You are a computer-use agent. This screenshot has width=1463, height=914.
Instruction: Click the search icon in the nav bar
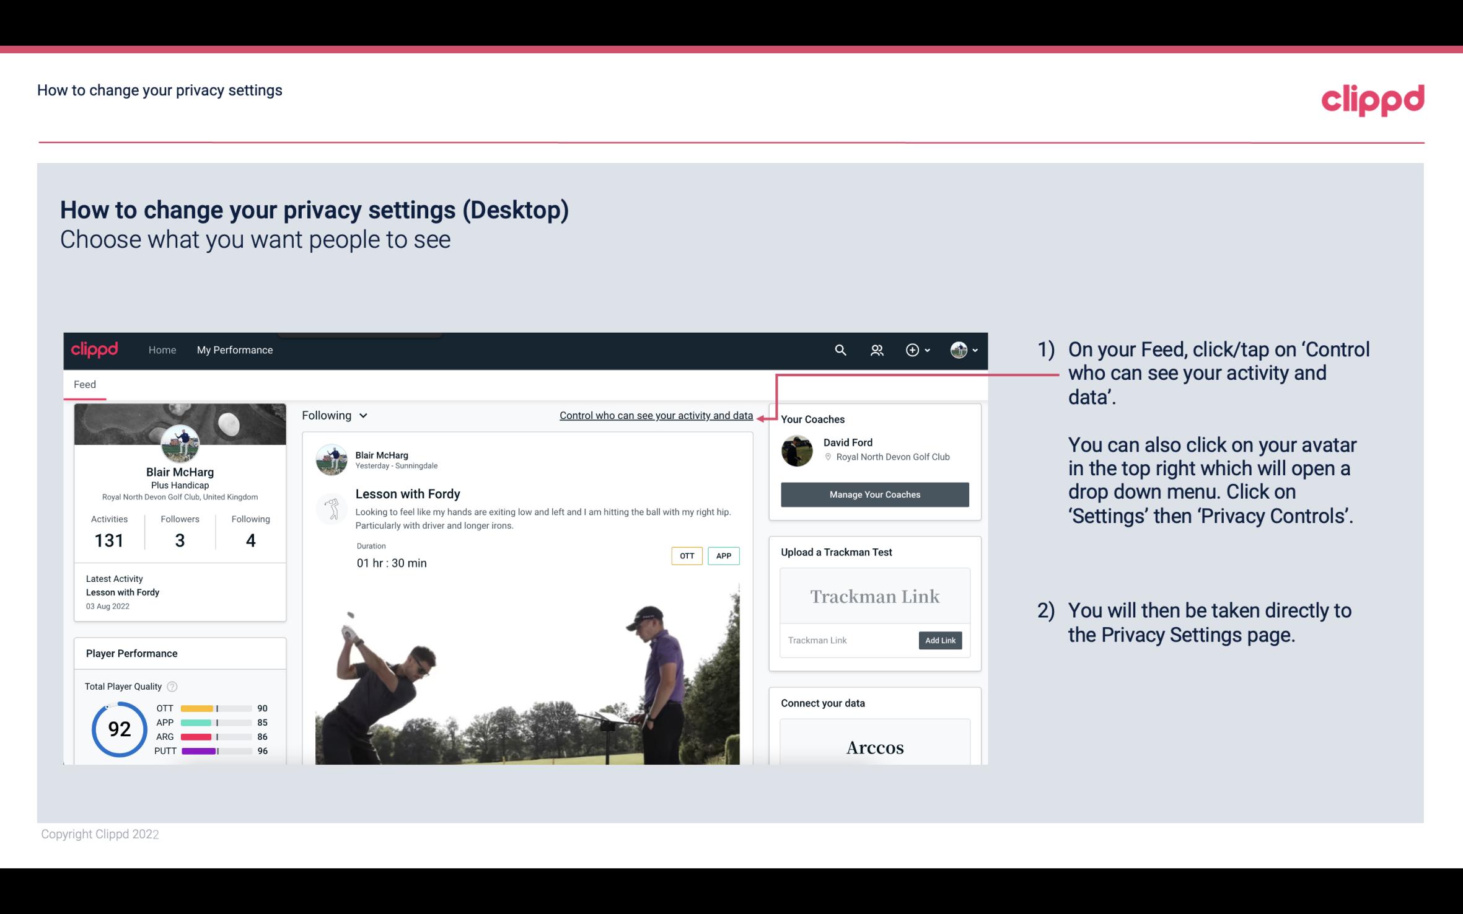(x=840, y=349)
